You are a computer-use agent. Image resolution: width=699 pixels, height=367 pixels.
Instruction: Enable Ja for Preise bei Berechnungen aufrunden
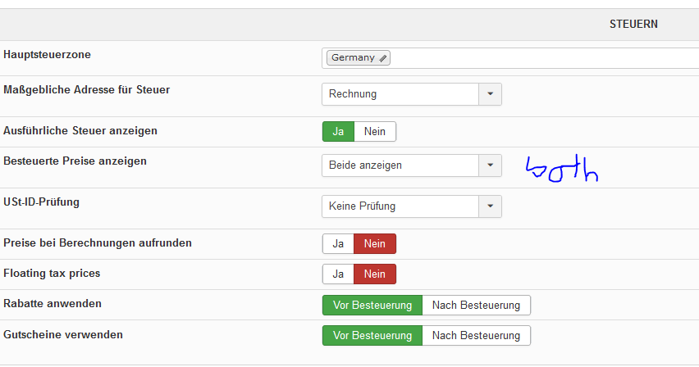pos(338,243)
